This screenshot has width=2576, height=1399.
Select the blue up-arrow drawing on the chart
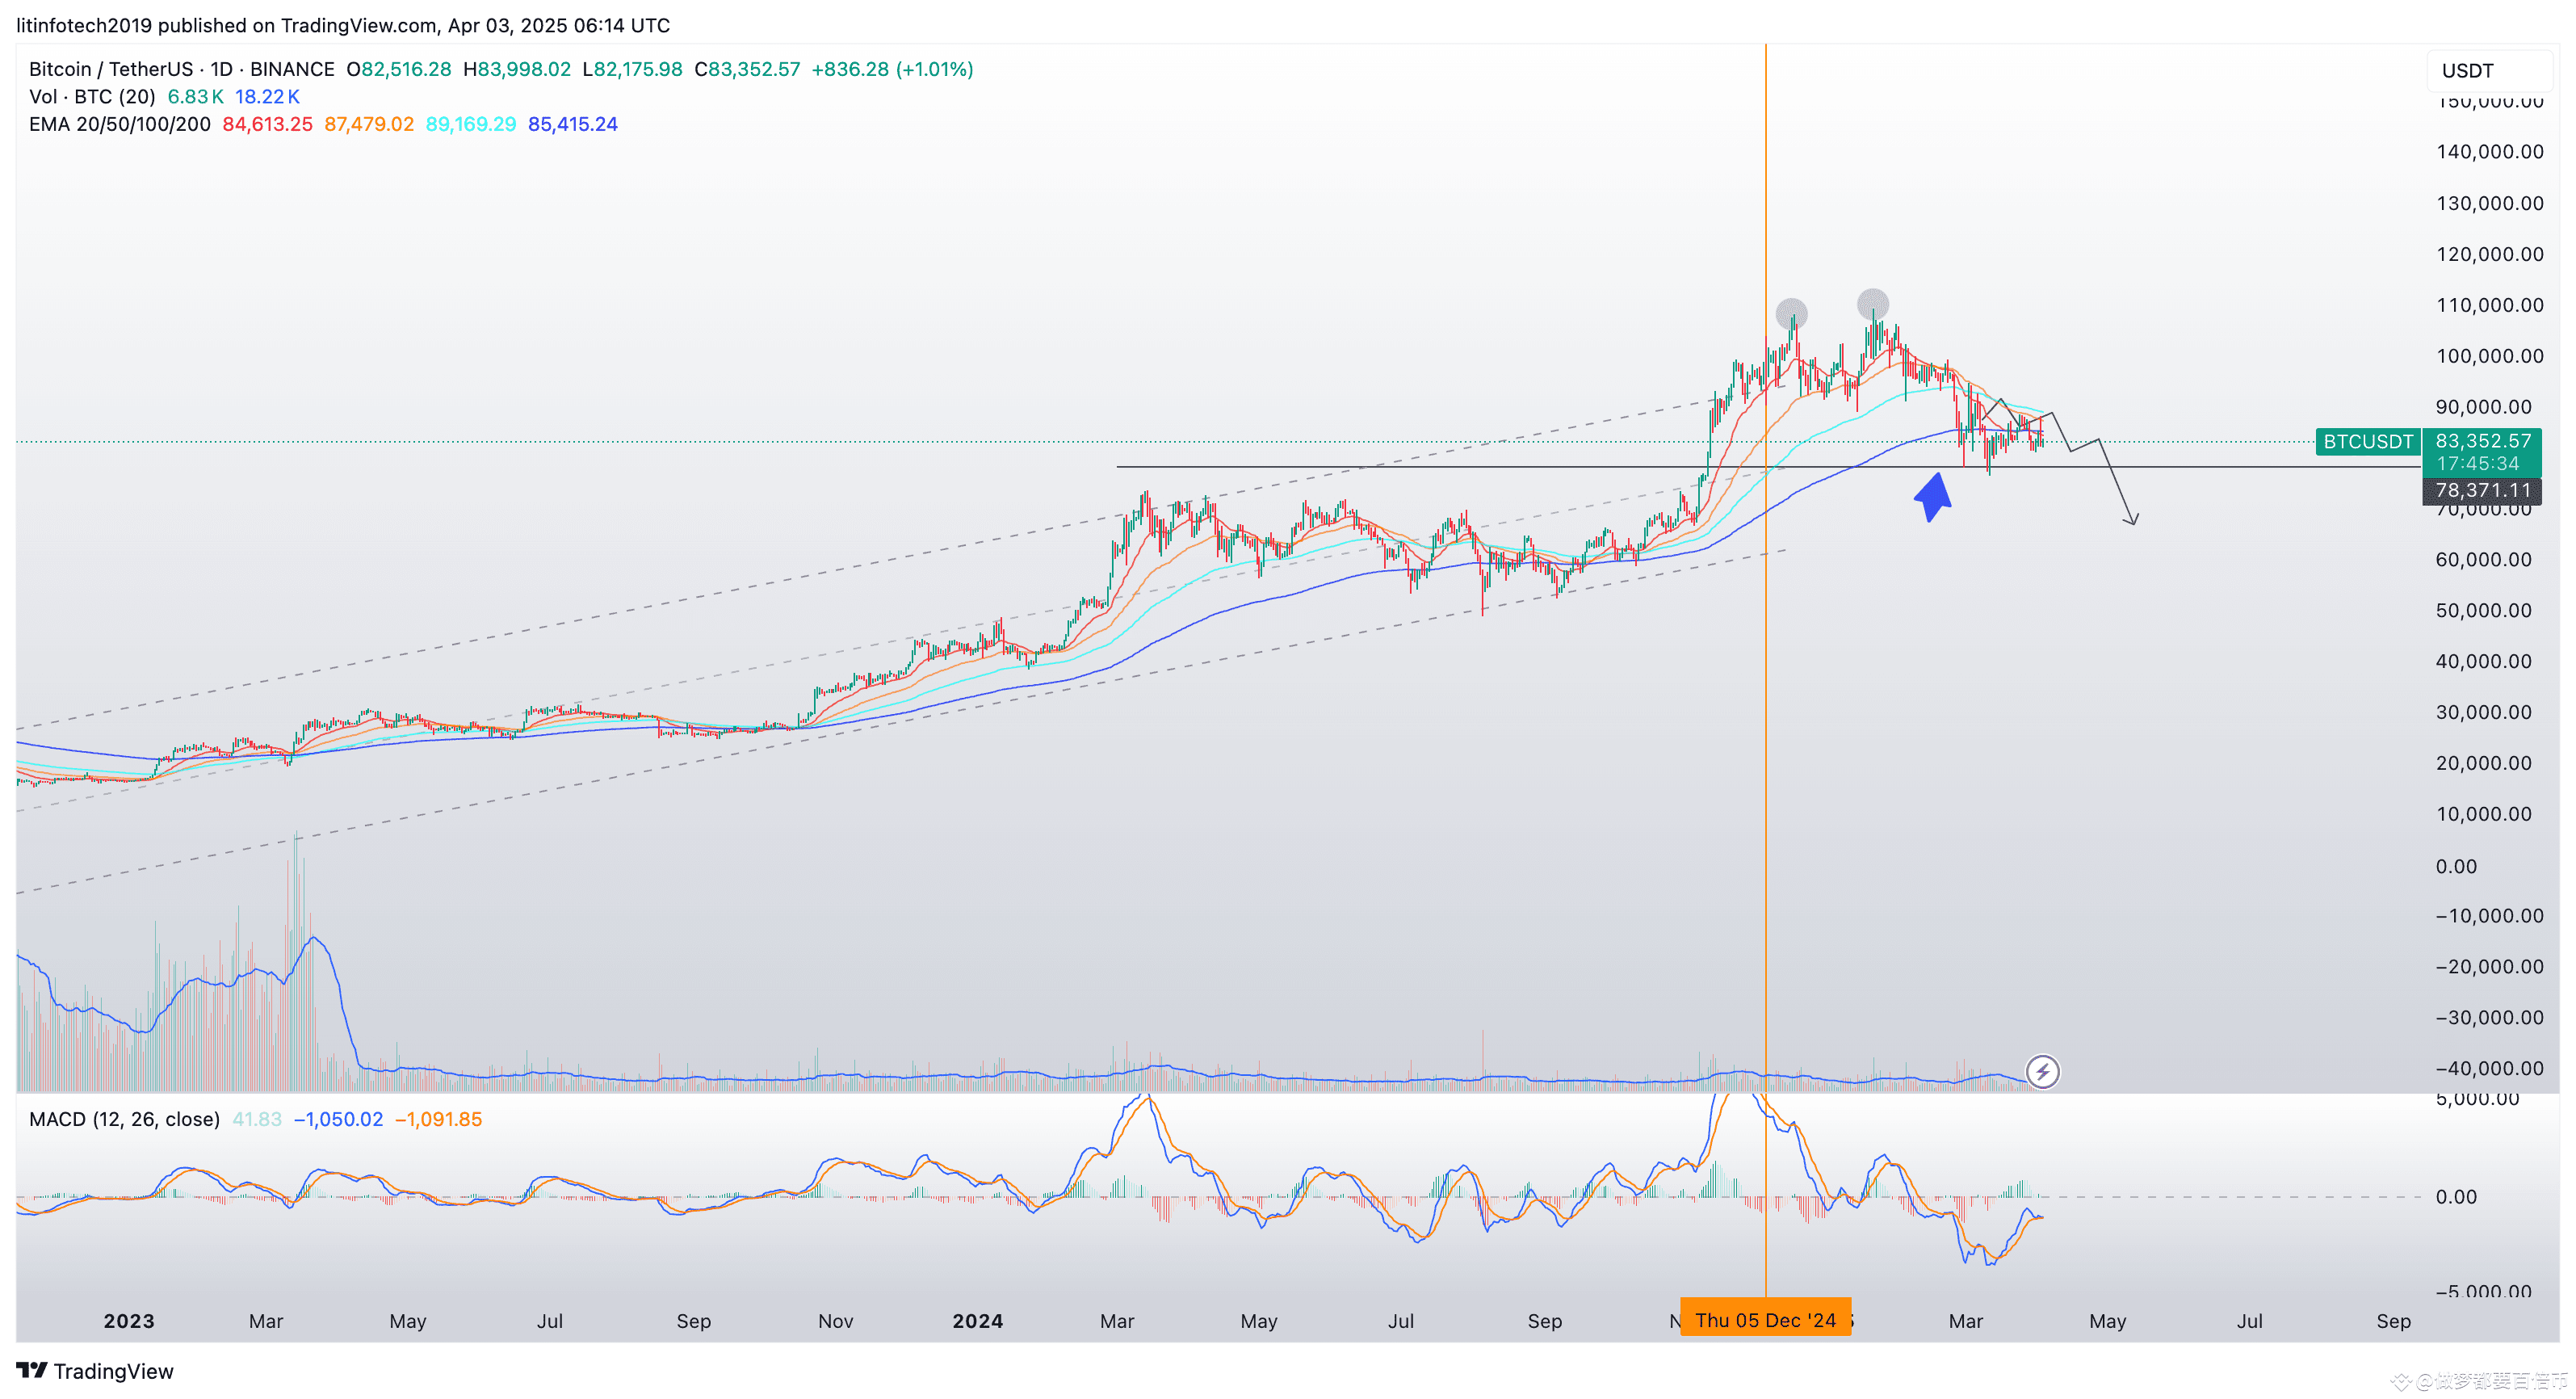coord(1933,497)
